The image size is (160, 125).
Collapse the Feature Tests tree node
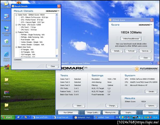point(16,32)
